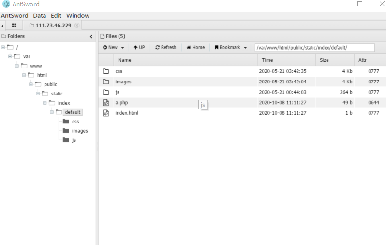
Task: Select the css folder row icon
Action: coord(106,71)
